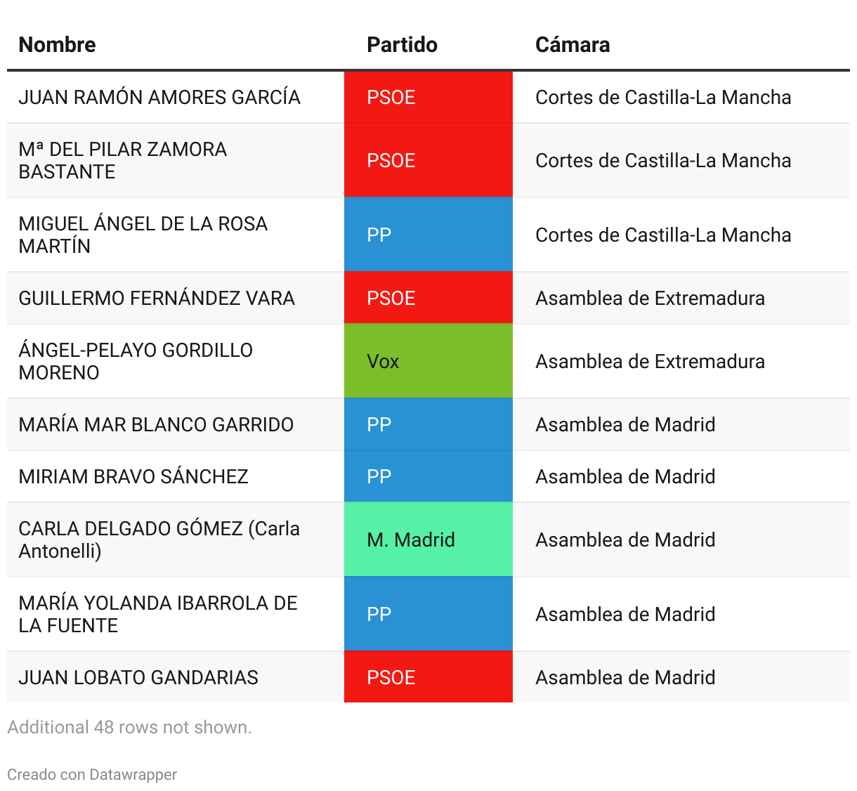
Task: Select the JUAN RAMÓN AMORES GARCÍA row
Action: 428,97
